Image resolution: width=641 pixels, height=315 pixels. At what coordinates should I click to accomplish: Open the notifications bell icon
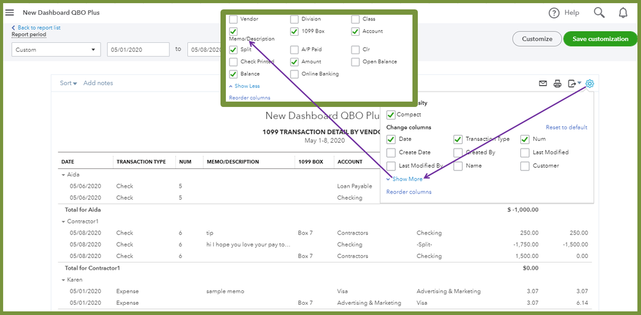pos(623,13)
